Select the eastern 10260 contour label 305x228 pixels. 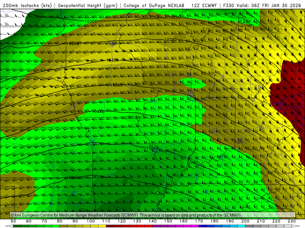point(170,40)
